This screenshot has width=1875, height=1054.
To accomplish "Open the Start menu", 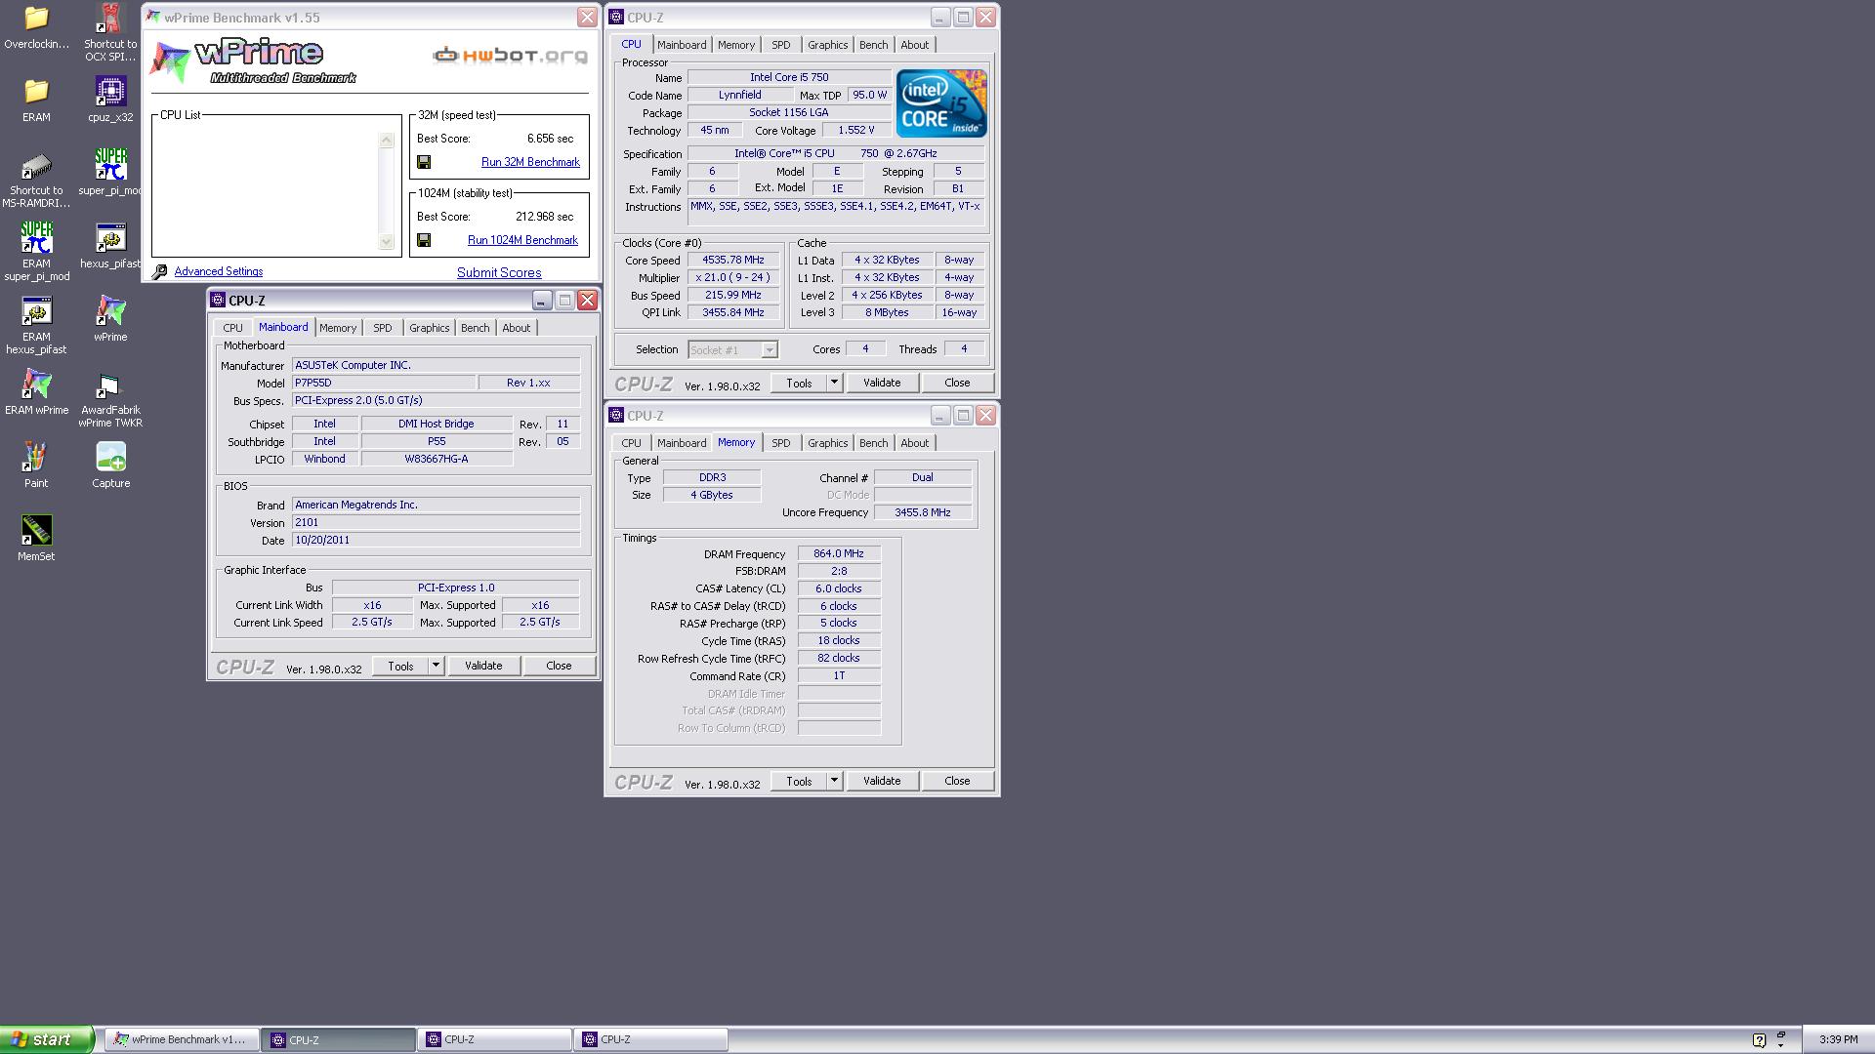I will point(47,1039).
